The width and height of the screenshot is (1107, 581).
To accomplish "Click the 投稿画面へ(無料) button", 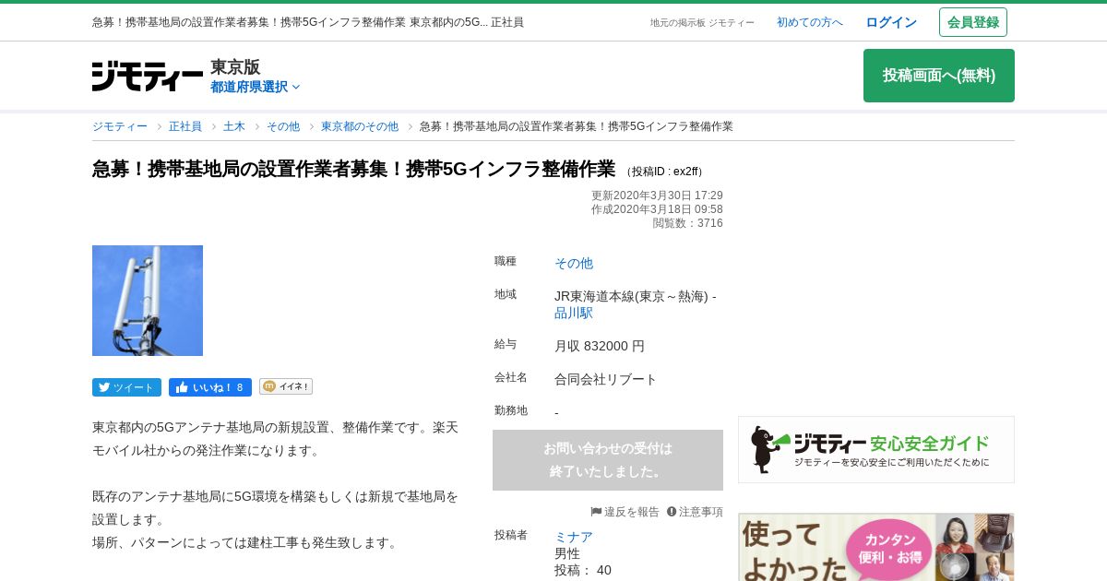I will [939, 76].
